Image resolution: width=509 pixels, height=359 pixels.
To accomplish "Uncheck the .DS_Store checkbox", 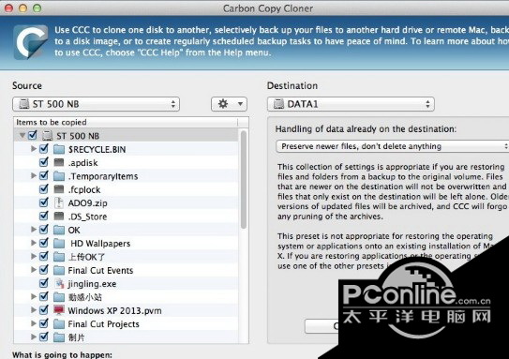I will tap(43, 216).
